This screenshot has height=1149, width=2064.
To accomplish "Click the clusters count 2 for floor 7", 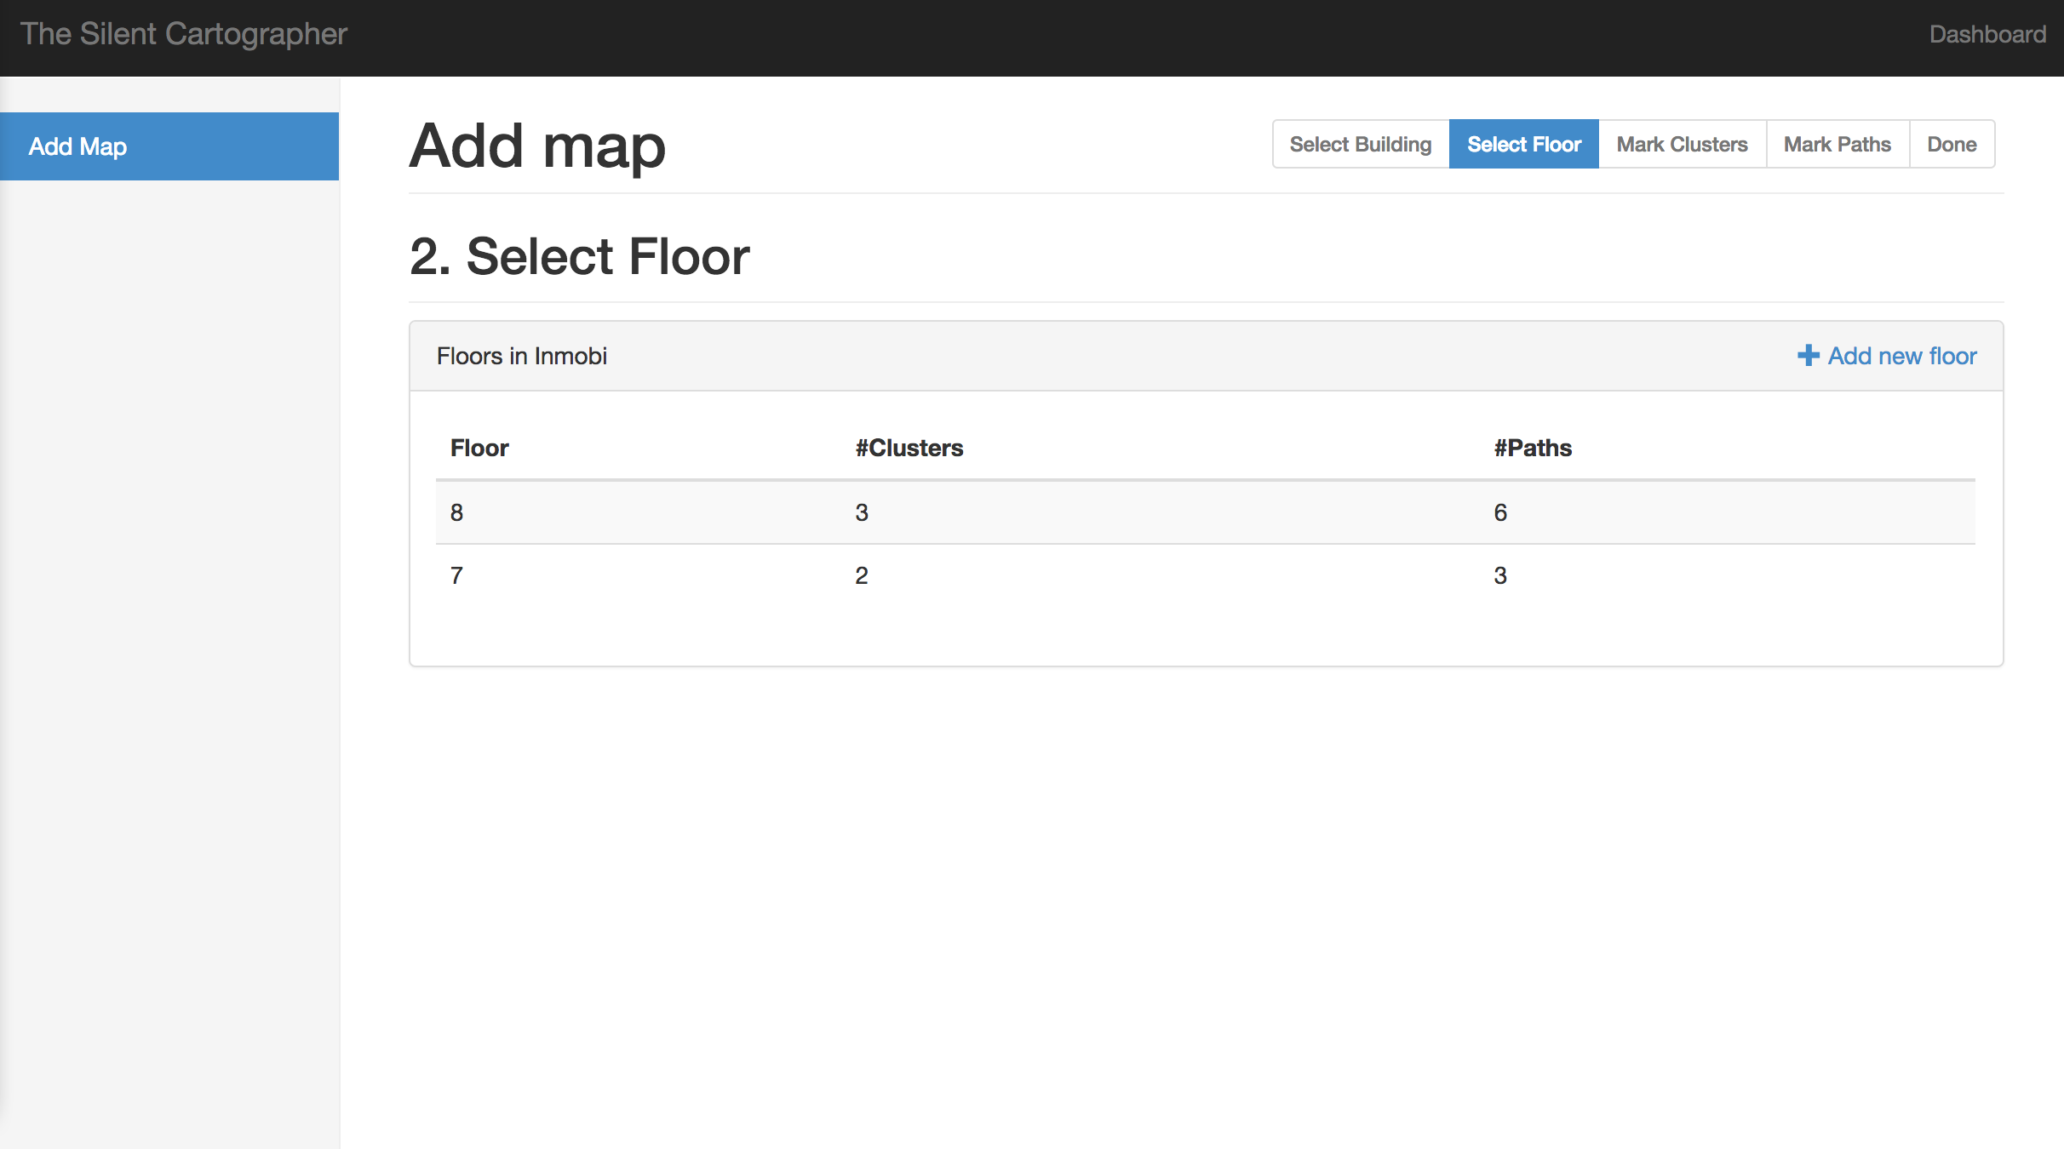I will tap(862, 576).
